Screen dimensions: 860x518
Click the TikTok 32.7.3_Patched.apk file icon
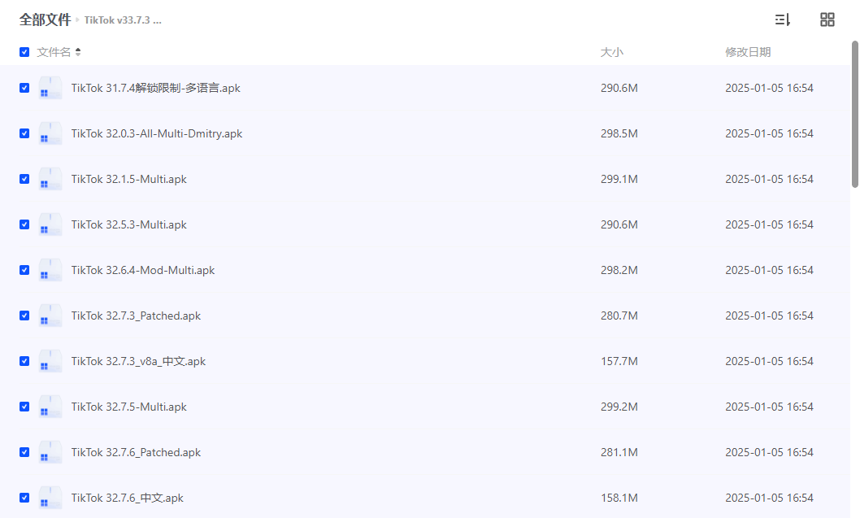click(50, 316)
